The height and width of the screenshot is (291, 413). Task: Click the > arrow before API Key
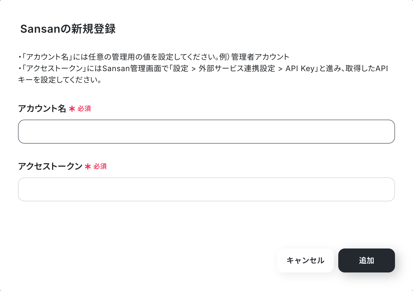pyautogui.click(x=280, y=69)
